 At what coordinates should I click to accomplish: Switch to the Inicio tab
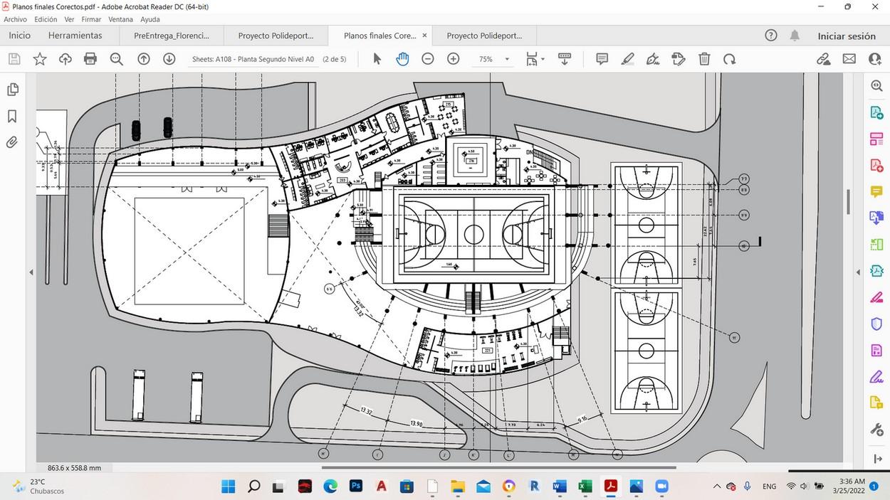[x=19, y=36]
